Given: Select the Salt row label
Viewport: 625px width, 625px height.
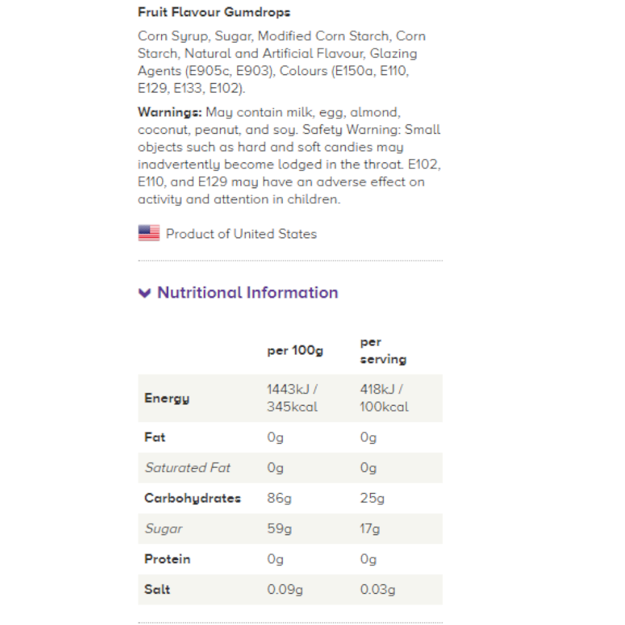Looking at the screenshot, I should tap(157, 589).
